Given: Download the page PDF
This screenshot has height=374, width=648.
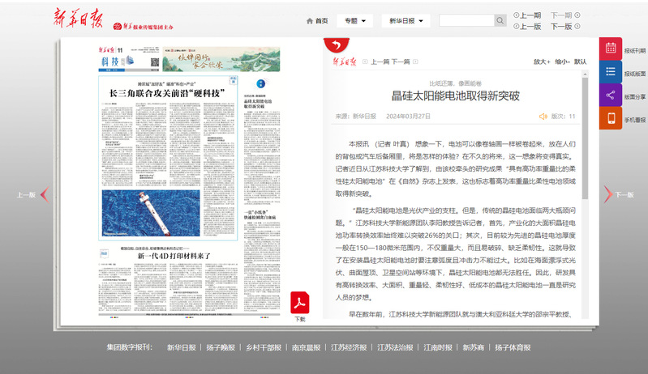Looking at the screenshot, I should (300, 306).
